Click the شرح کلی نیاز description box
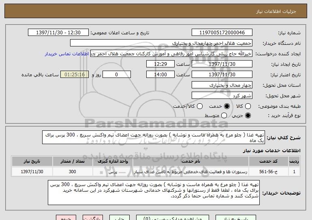The image size is (312, 220). click(x=154, y=137)
